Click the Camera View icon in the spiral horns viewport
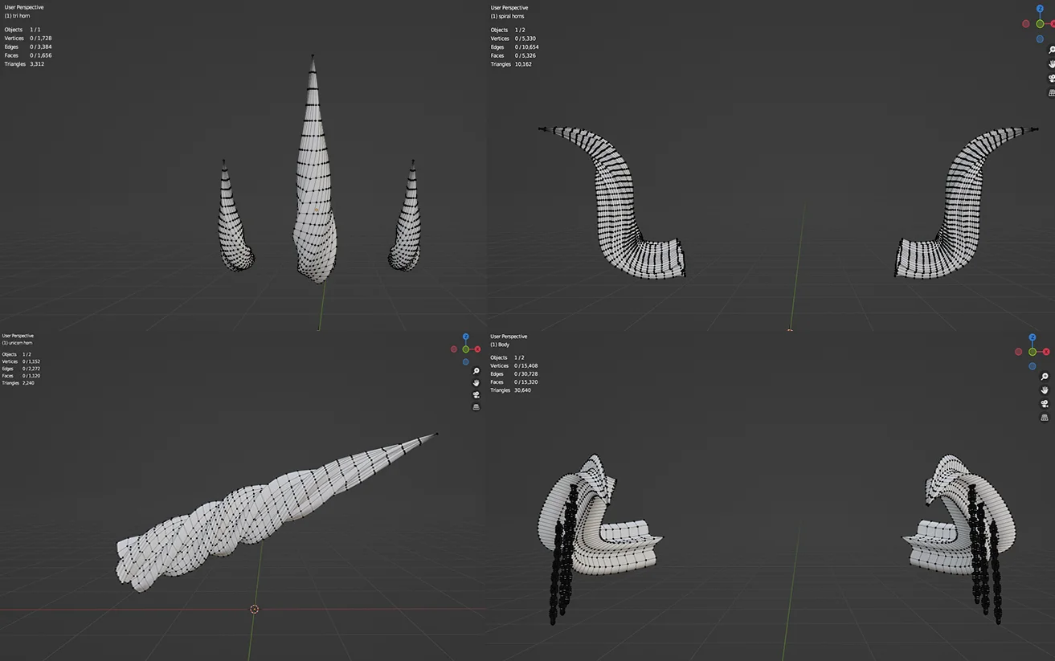 1051,76
